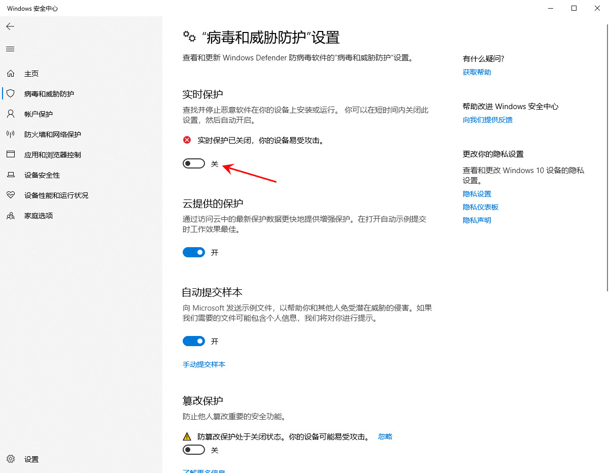Open 应用和浏览器控制 from the sidebar

(81, 155)
